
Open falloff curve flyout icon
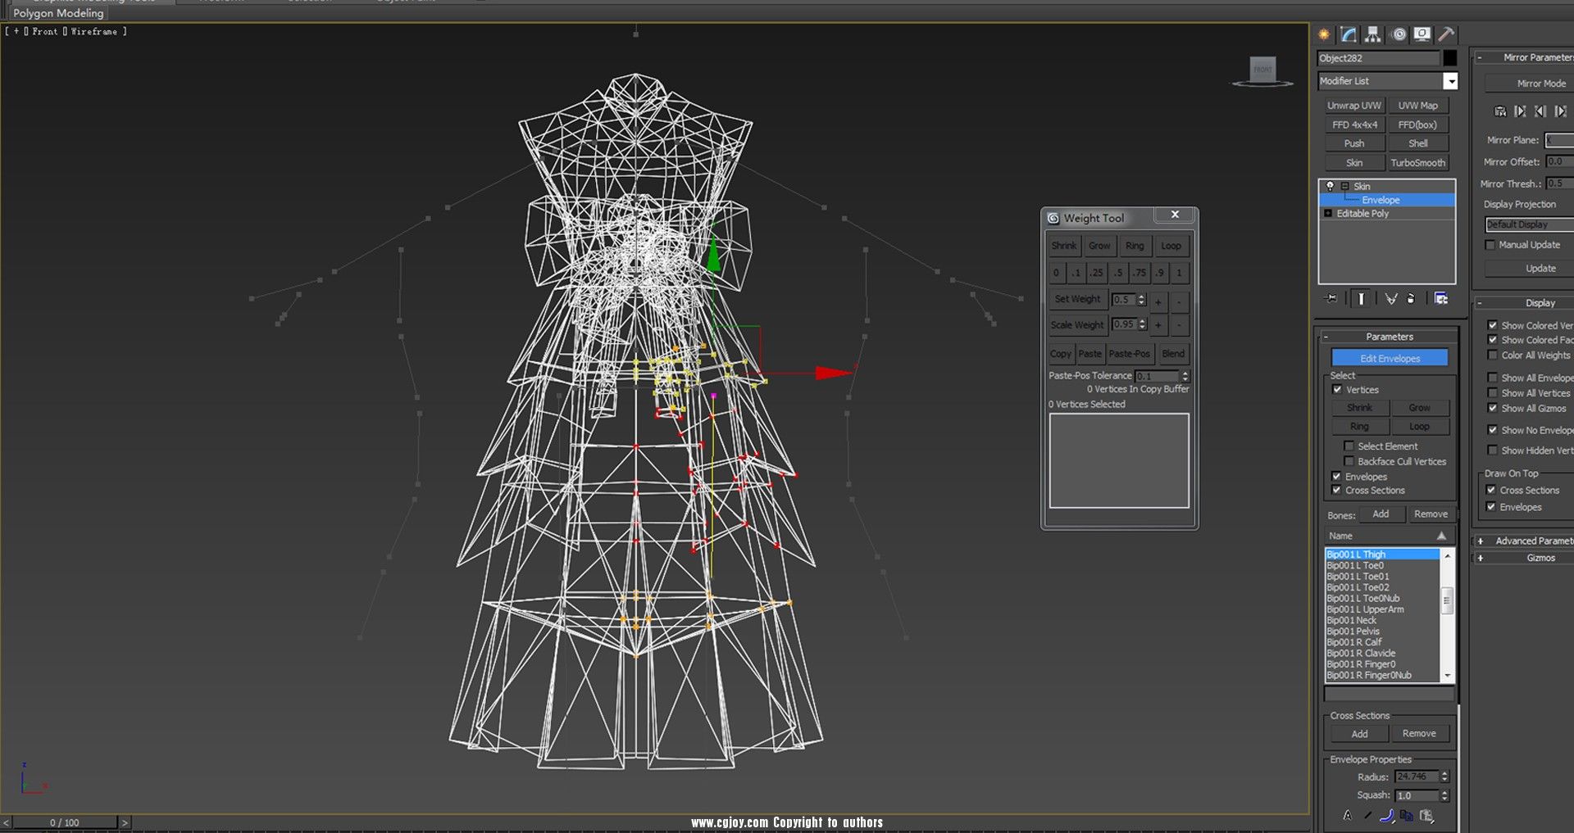click(x=1387, y=816)
